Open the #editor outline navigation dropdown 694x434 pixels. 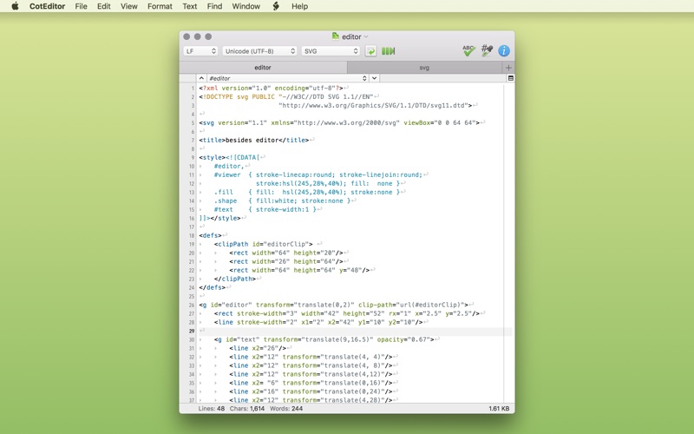coord(288,78)
